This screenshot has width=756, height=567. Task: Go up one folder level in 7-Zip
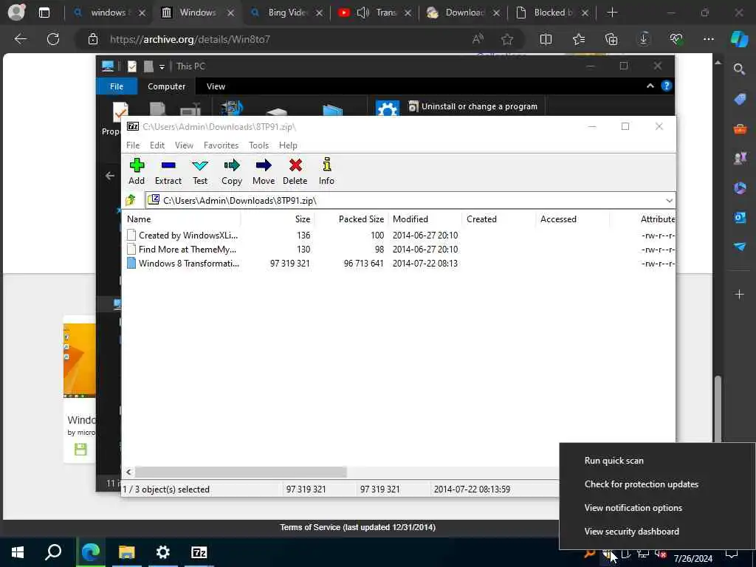[x=131, y=200]
